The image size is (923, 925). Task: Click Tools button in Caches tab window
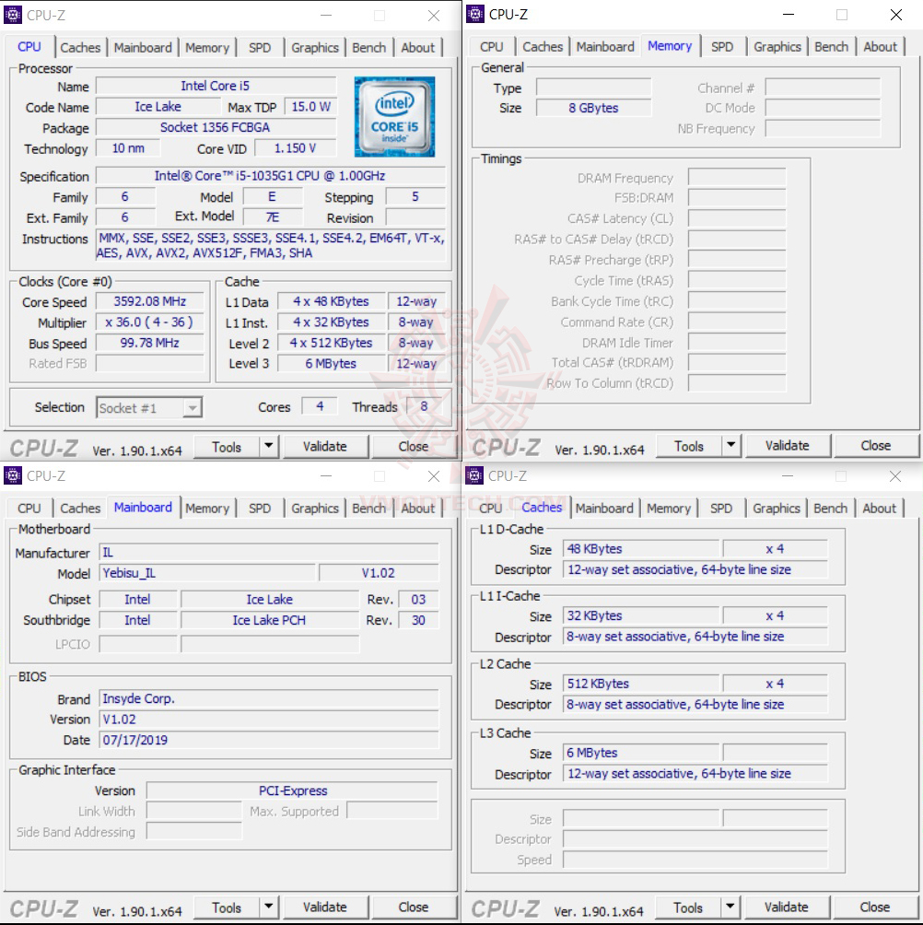[x=688, y=907]
